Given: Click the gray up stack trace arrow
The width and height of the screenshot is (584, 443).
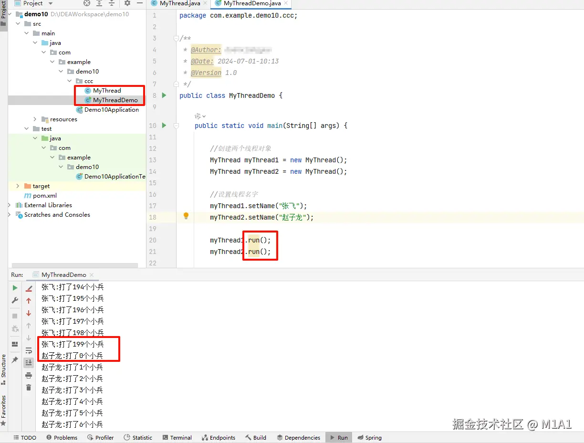Looking at the screenshot, I should click(x=29, y=326).
